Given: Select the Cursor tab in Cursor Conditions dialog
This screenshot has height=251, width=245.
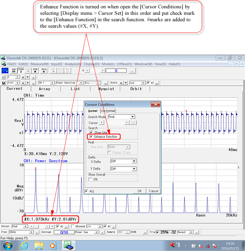Looking at the screenshot, I should tap(93, 111).
